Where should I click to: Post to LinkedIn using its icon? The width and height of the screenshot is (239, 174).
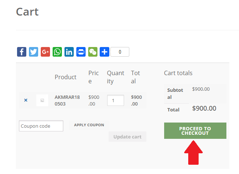click(69, 52)
